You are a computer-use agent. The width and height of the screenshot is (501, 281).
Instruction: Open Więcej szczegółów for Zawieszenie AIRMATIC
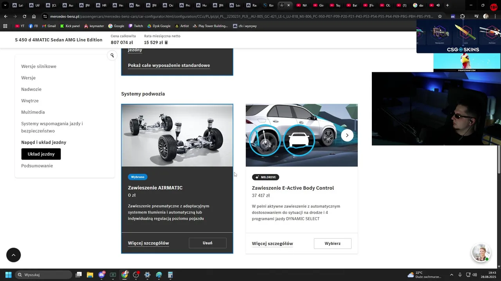(148, 243)
